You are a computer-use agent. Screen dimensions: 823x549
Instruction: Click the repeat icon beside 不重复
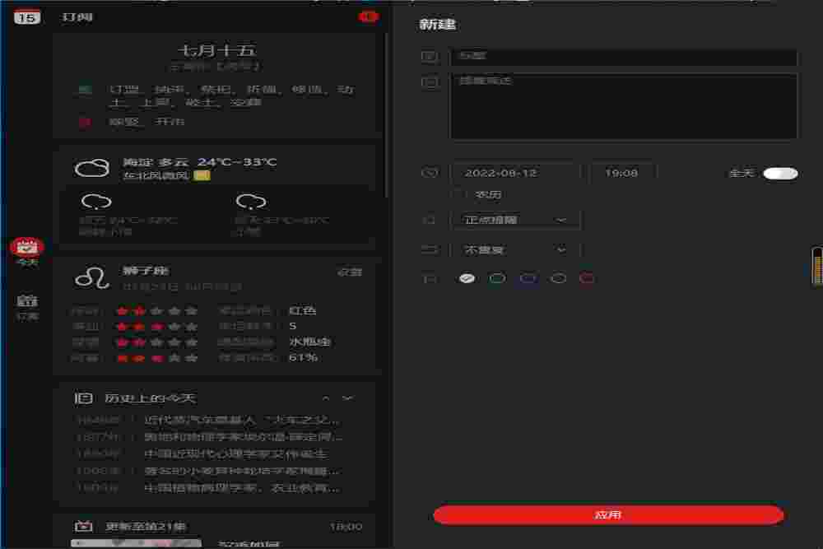430,250
